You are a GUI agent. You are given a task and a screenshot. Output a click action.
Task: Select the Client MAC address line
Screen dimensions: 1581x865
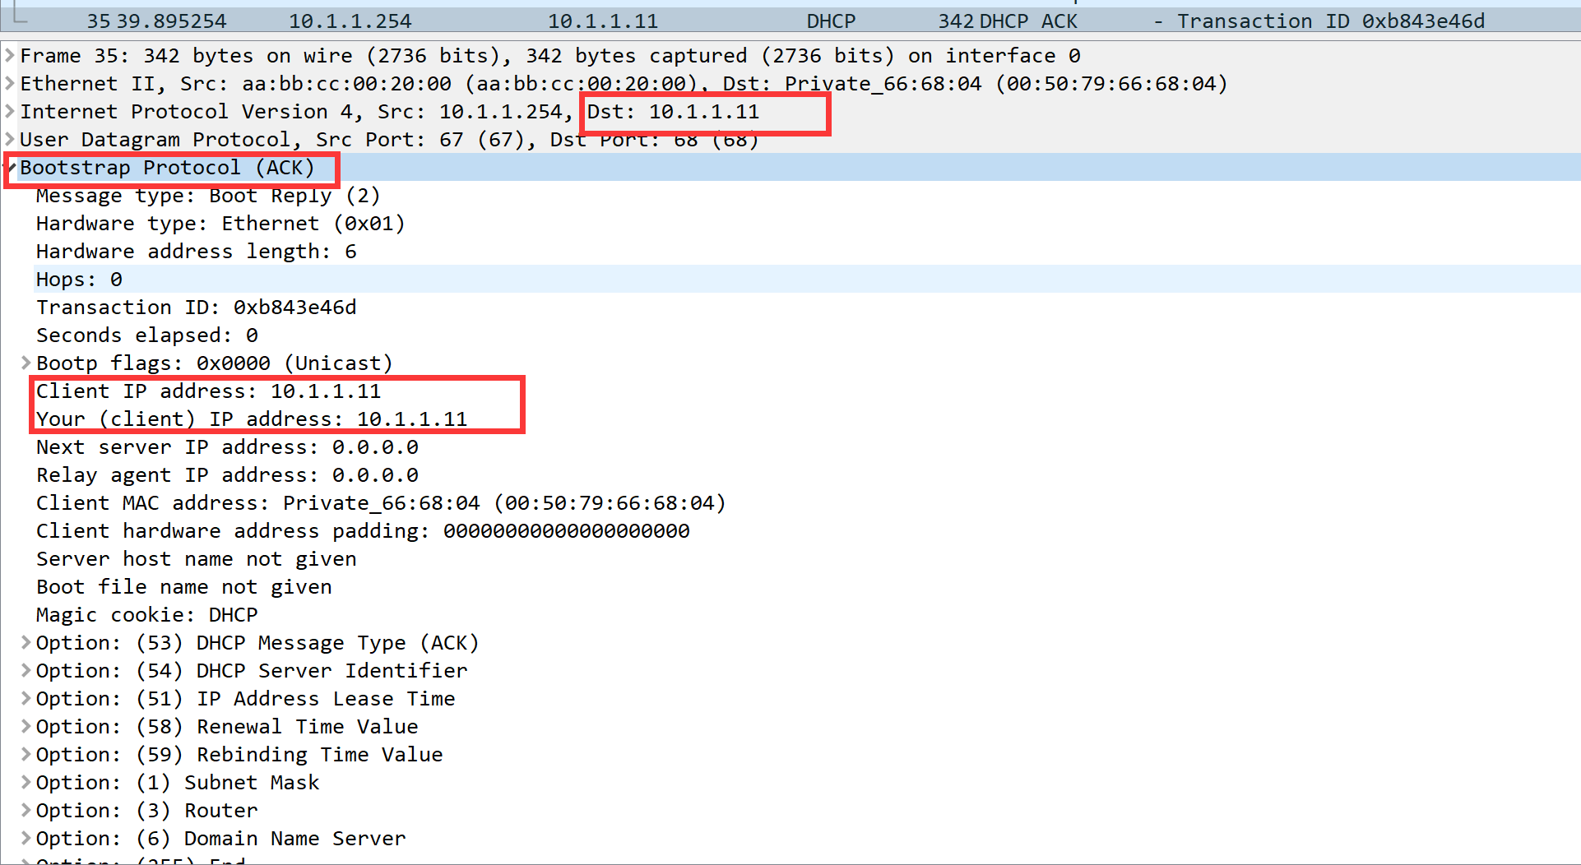pyautogui.click(x=380, y=503)
